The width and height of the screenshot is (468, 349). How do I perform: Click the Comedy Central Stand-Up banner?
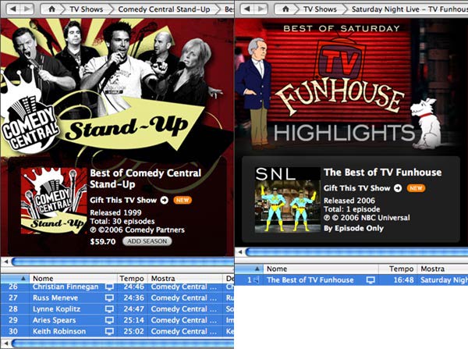[117, 87]
